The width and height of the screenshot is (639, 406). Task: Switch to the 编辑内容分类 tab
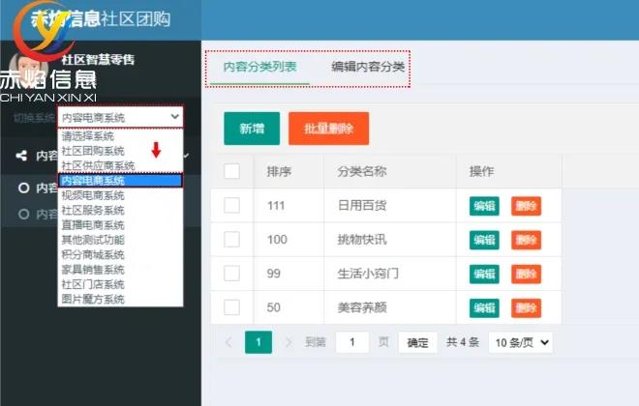pos(367,67)
